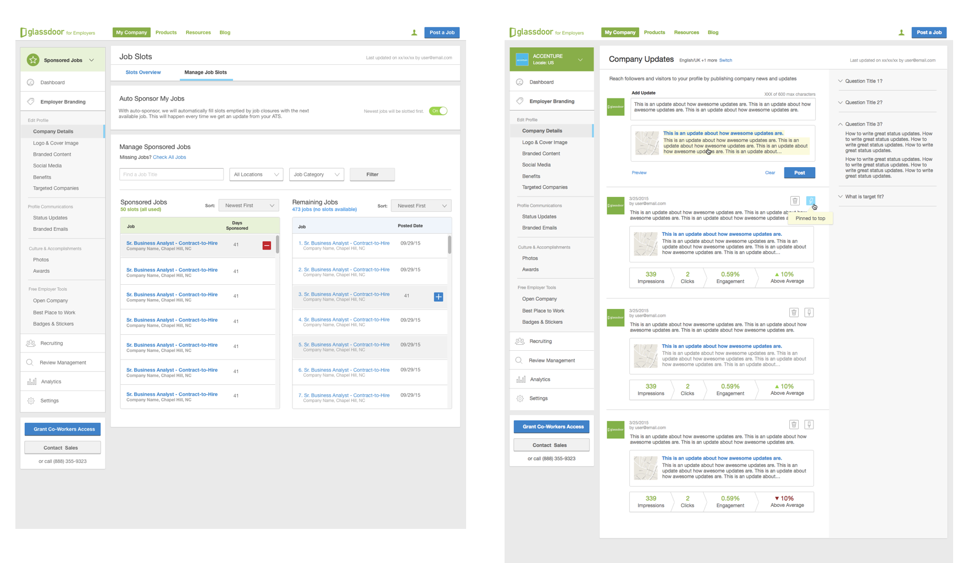963x563 pixels.
Task: Open the All Locations dropdown
Action: point(256,174)
